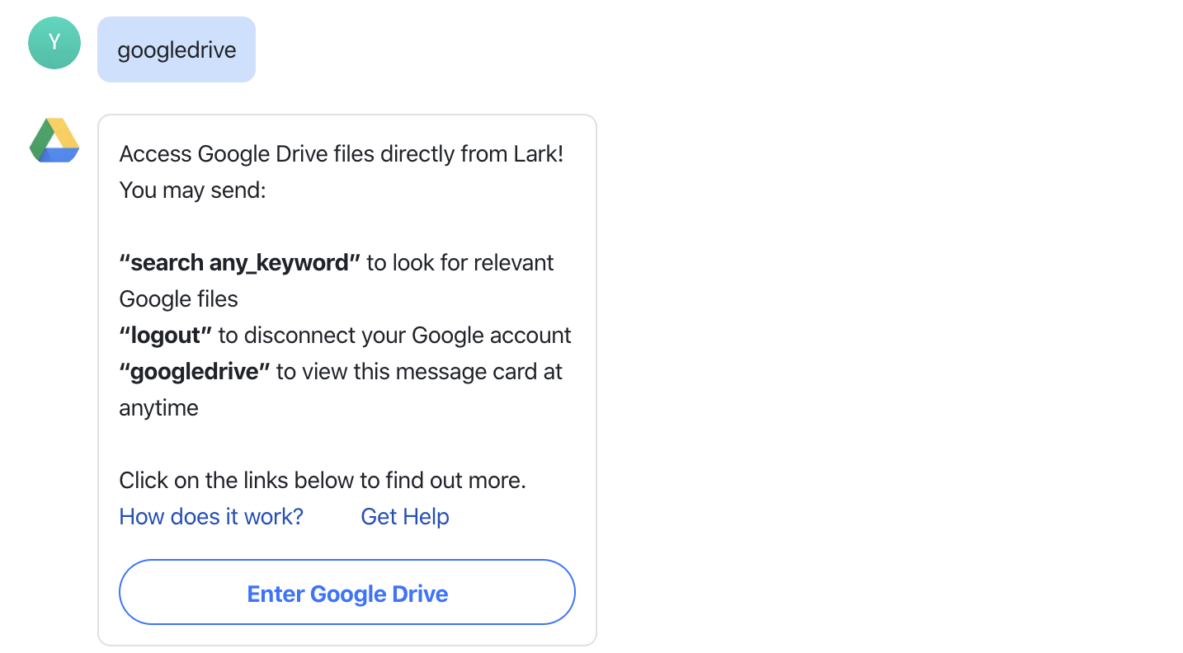Click the bold "logout" command text
The image size is (1183, 653).
pos(166,336)
